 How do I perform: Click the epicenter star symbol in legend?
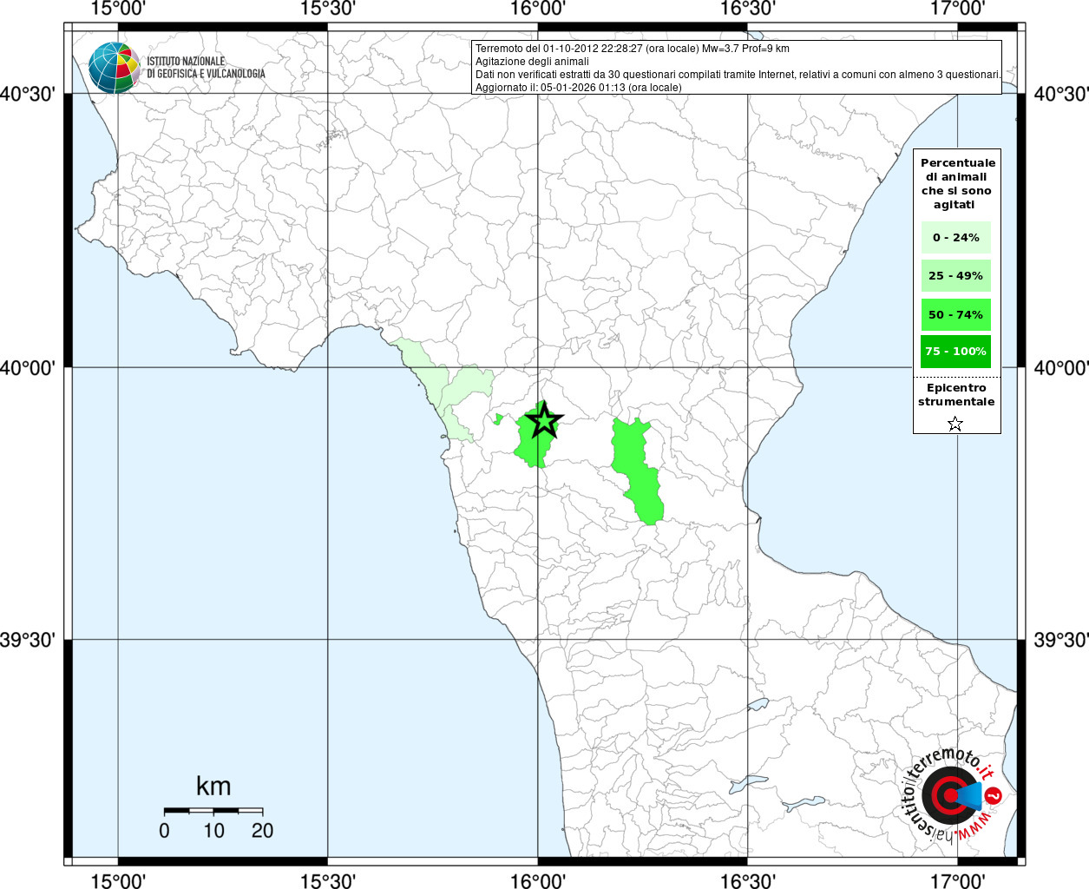point(955,424)
